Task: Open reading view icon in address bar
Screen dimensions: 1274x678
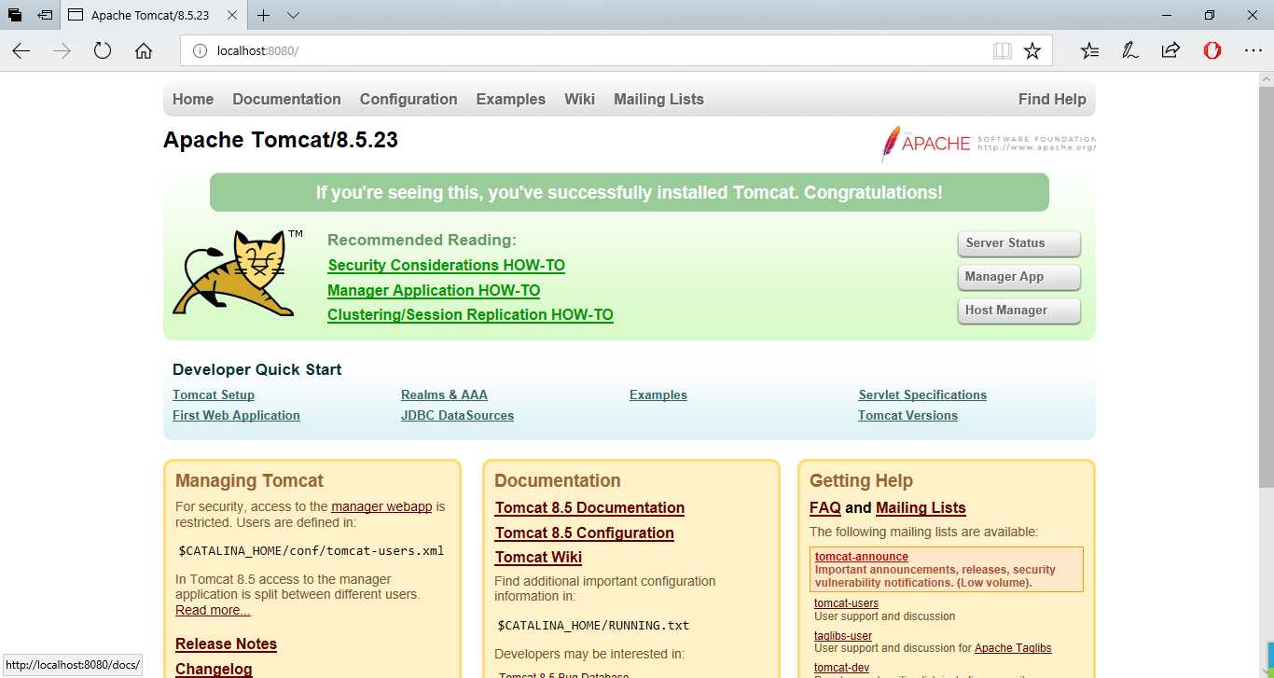Action: click(x=1003, y=51)
